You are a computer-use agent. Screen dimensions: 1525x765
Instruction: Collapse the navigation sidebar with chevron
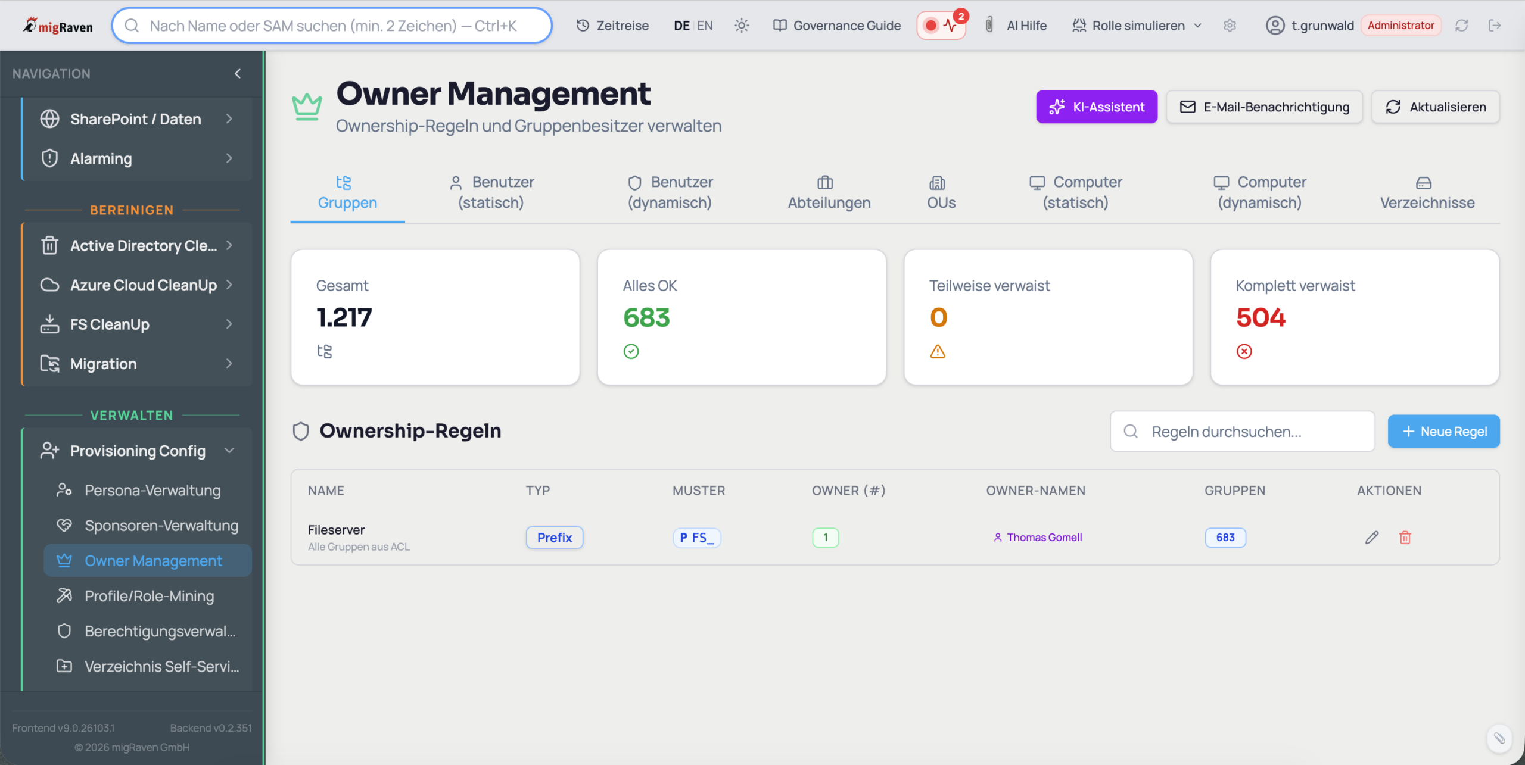(238, 74)
